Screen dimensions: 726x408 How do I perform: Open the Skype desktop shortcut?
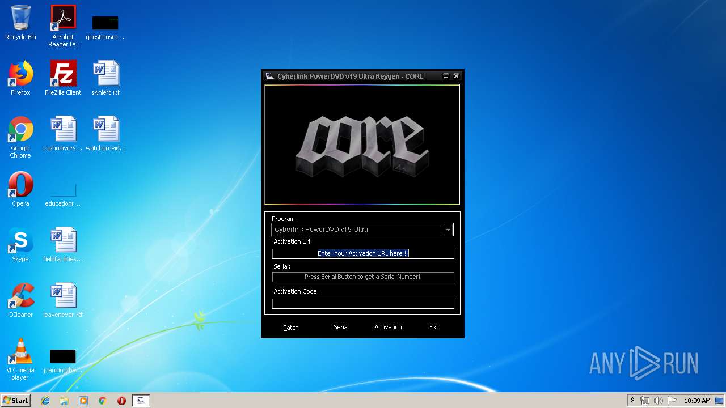[x=20, y=245]
